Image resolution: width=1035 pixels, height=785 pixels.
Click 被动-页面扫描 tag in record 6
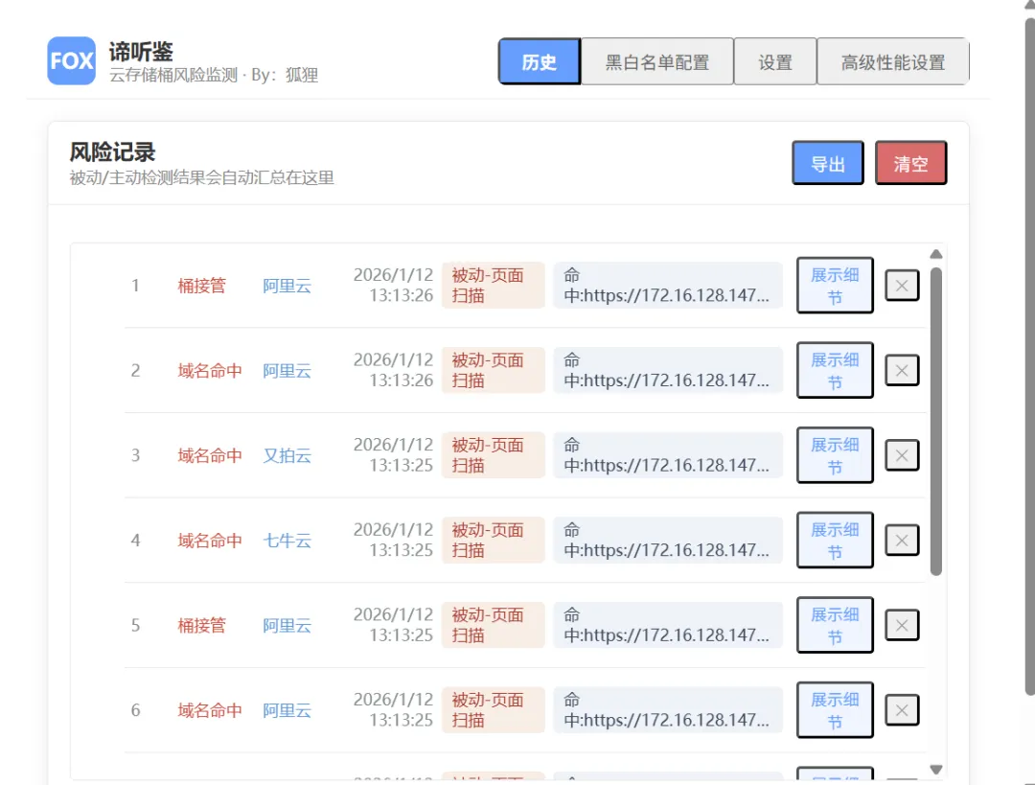pyautogui.click(x=494, y=710)
